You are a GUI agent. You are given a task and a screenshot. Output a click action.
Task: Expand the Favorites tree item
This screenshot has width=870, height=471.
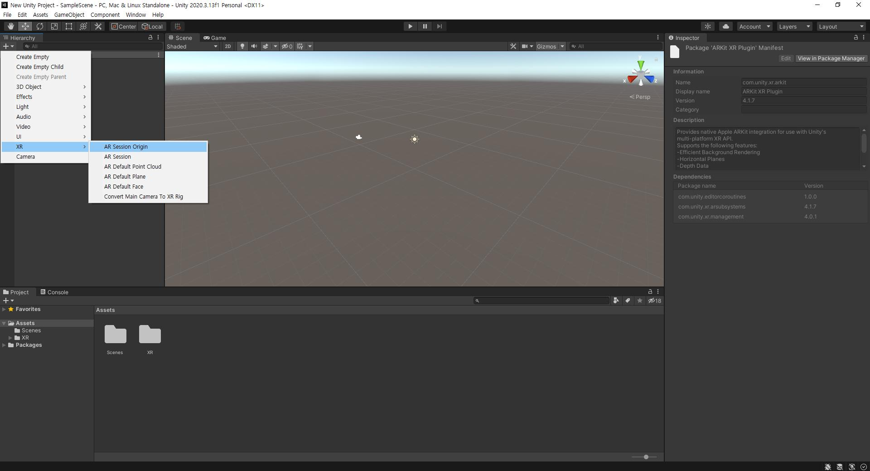click(4, 309)
